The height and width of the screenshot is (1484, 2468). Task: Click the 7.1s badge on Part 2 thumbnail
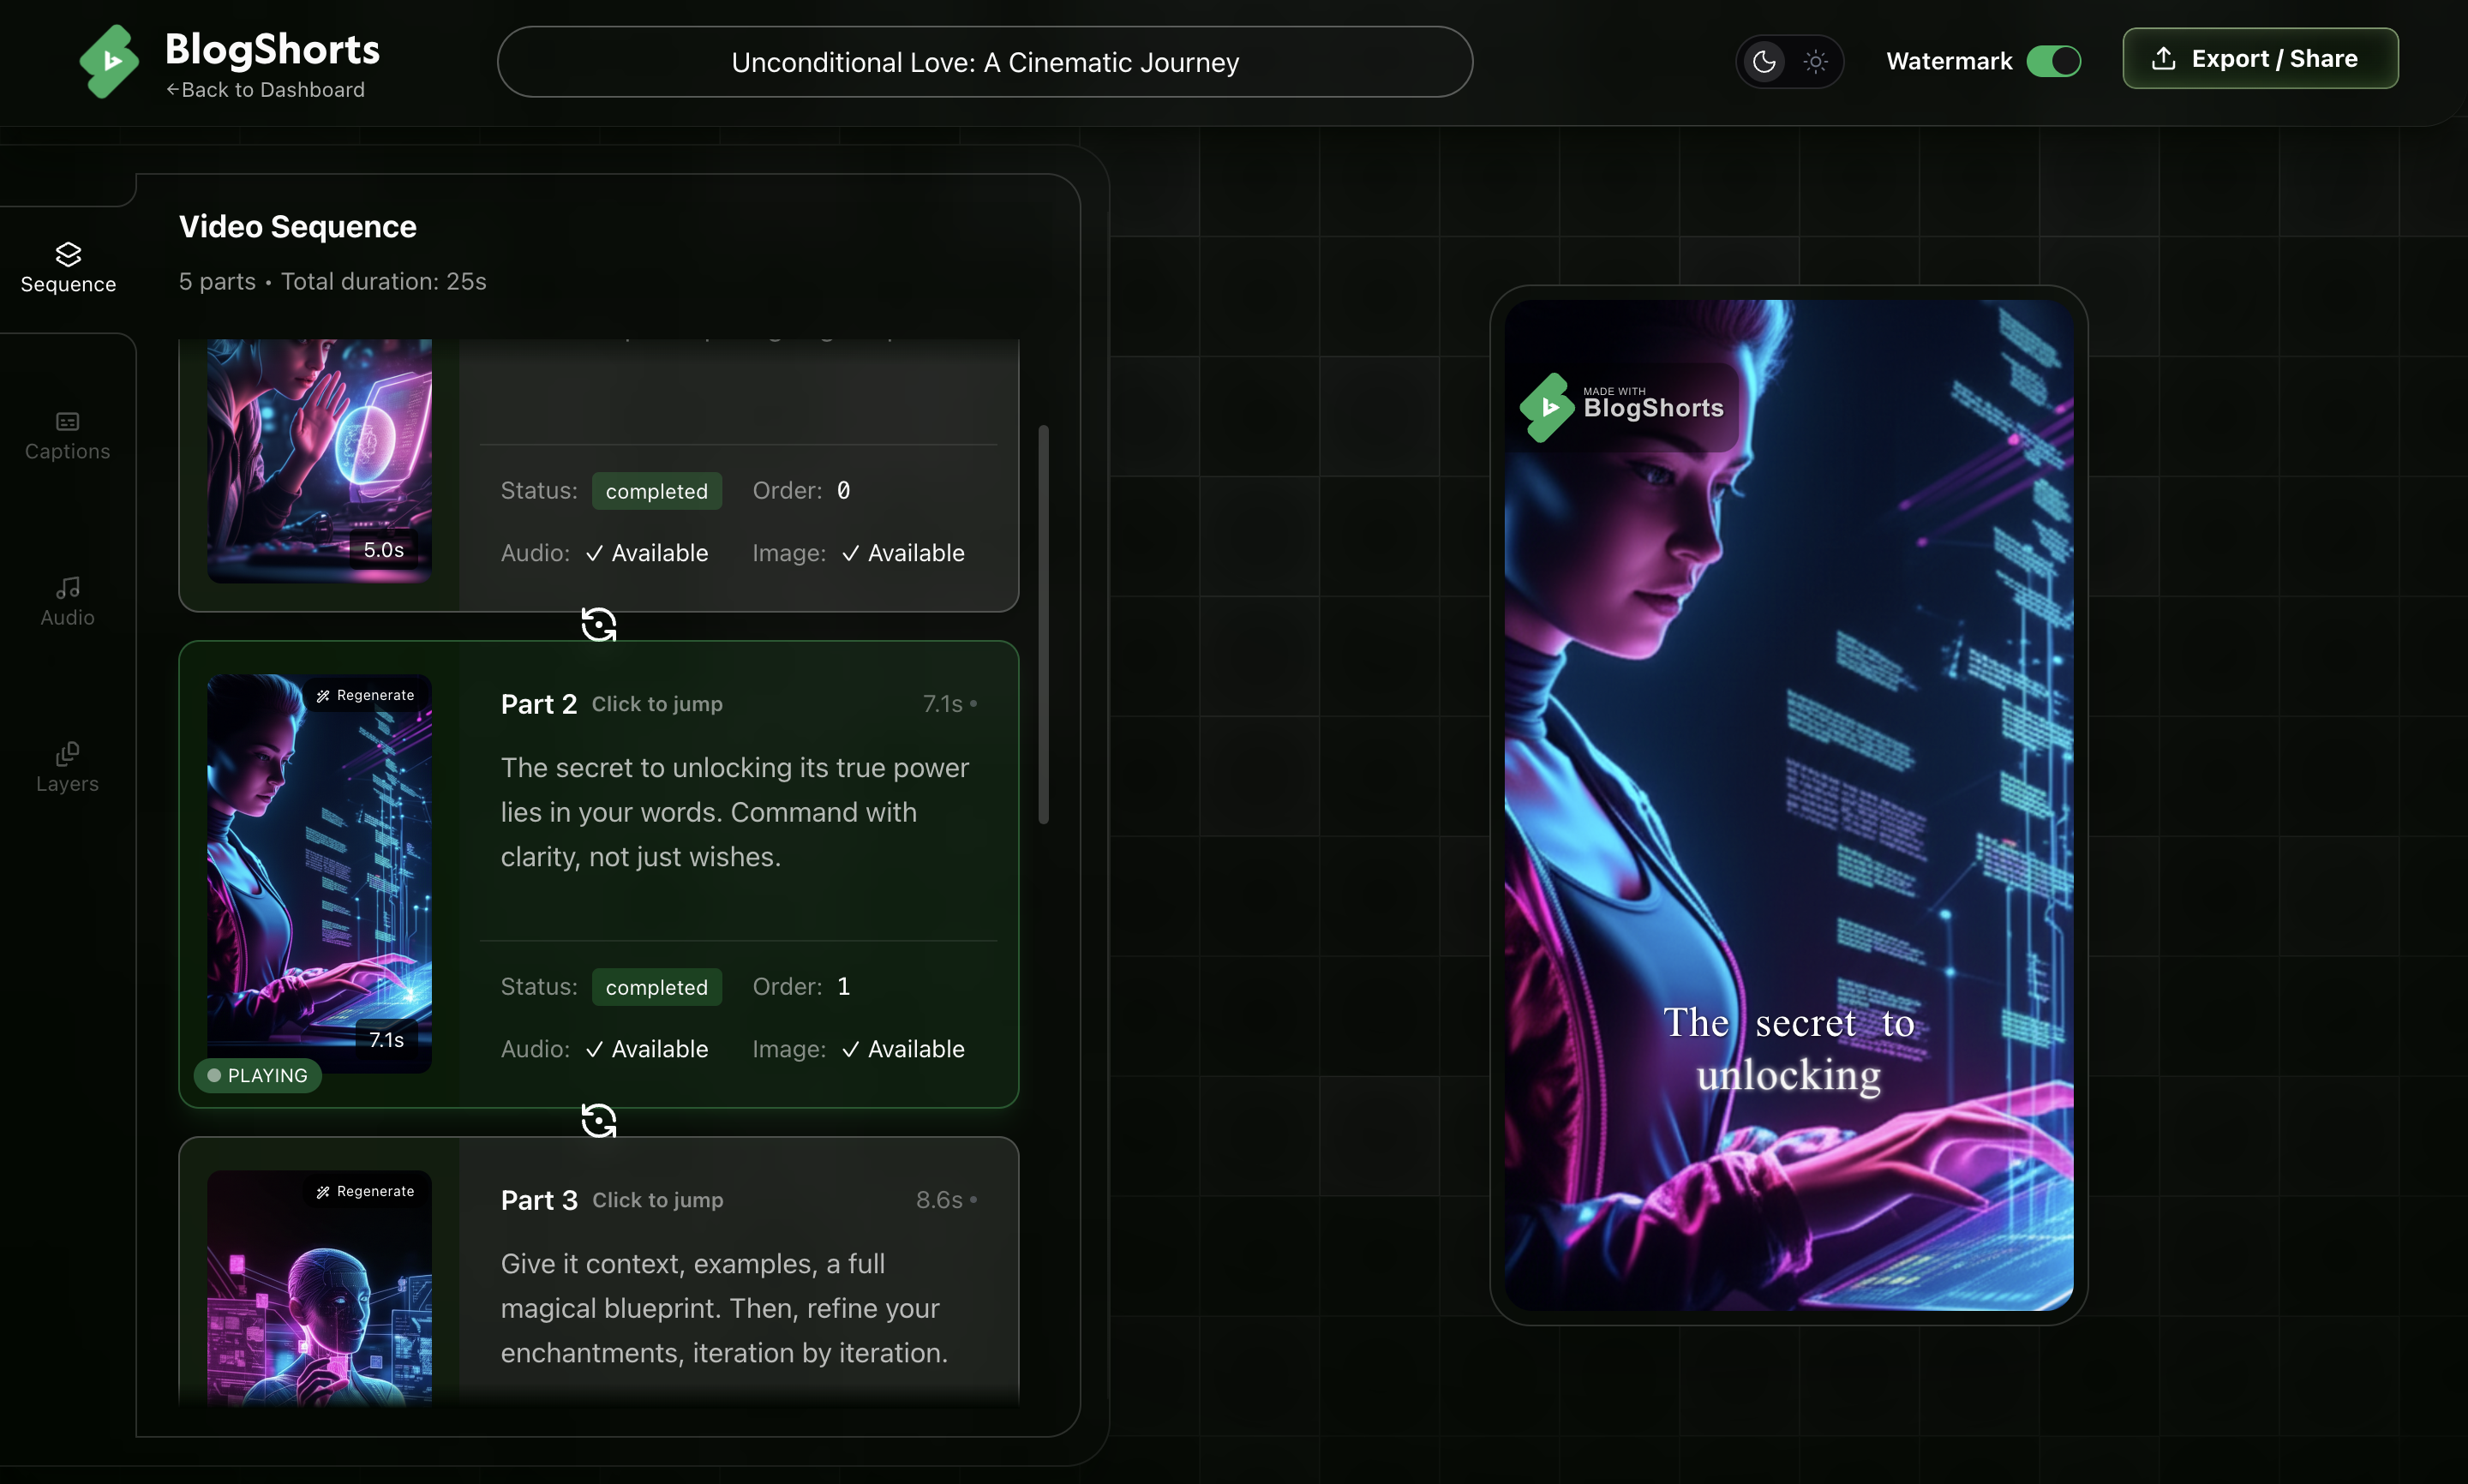[386, 1040]
